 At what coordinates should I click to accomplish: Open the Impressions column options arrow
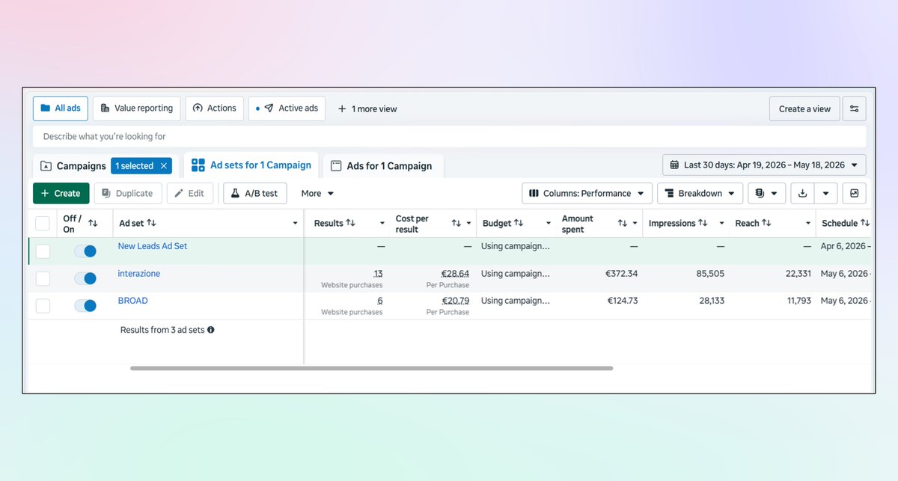[721, 224]
